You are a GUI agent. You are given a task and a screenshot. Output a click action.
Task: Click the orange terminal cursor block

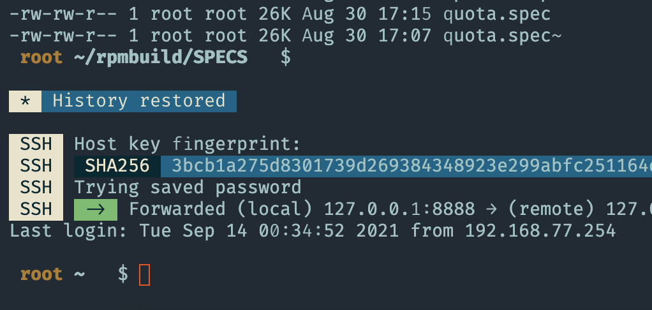tap(144, 275)
